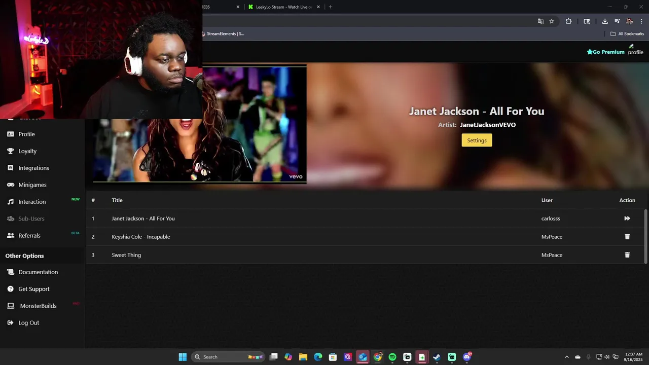Screen dimensions: 649x365
Task: Click the Minigames gamepad icon
Action: tap(10, 185)
